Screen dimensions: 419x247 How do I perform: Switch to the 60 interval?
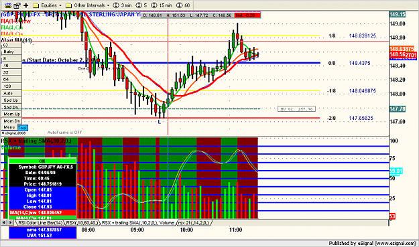tap(183, 5)
